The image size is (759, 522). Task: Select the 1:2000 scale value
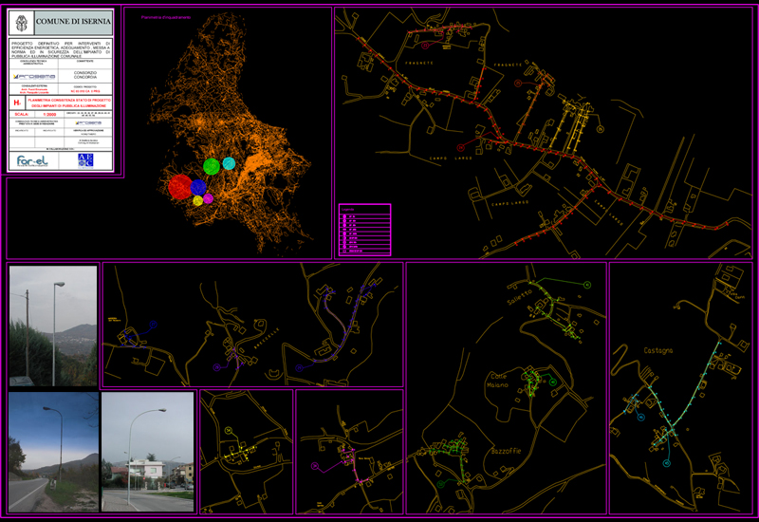[49, 115]
